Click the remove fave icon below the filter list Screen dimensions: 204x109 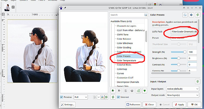click(119, 91)
